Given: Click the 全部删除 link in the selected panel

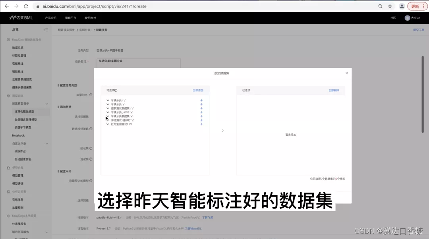Looking at the screenshot, I should coord(334,91).
